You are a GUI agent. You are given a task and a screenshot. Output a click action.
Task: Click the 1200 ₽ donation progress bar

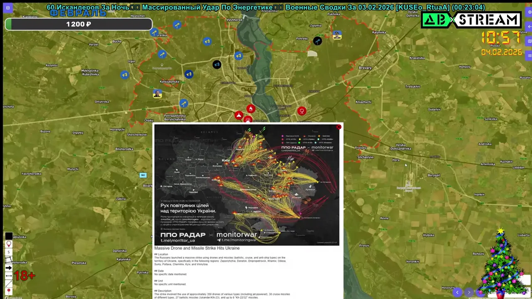click(79, 24)
